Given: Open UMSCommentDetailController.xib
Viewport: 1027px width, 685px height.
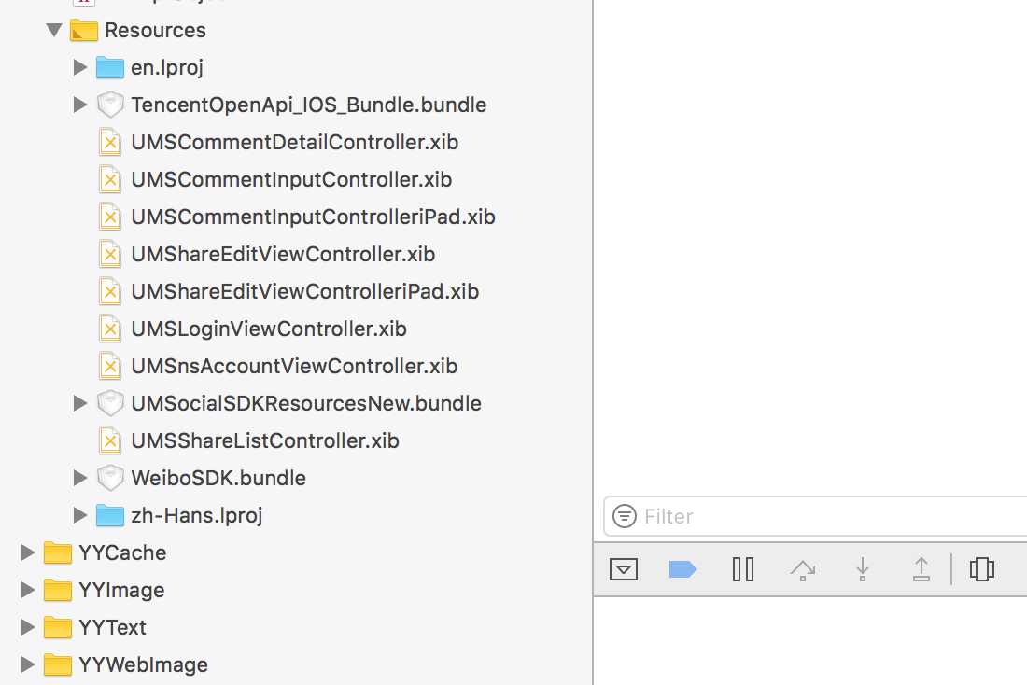Looking at the screenshot, I should coord(295,142).
